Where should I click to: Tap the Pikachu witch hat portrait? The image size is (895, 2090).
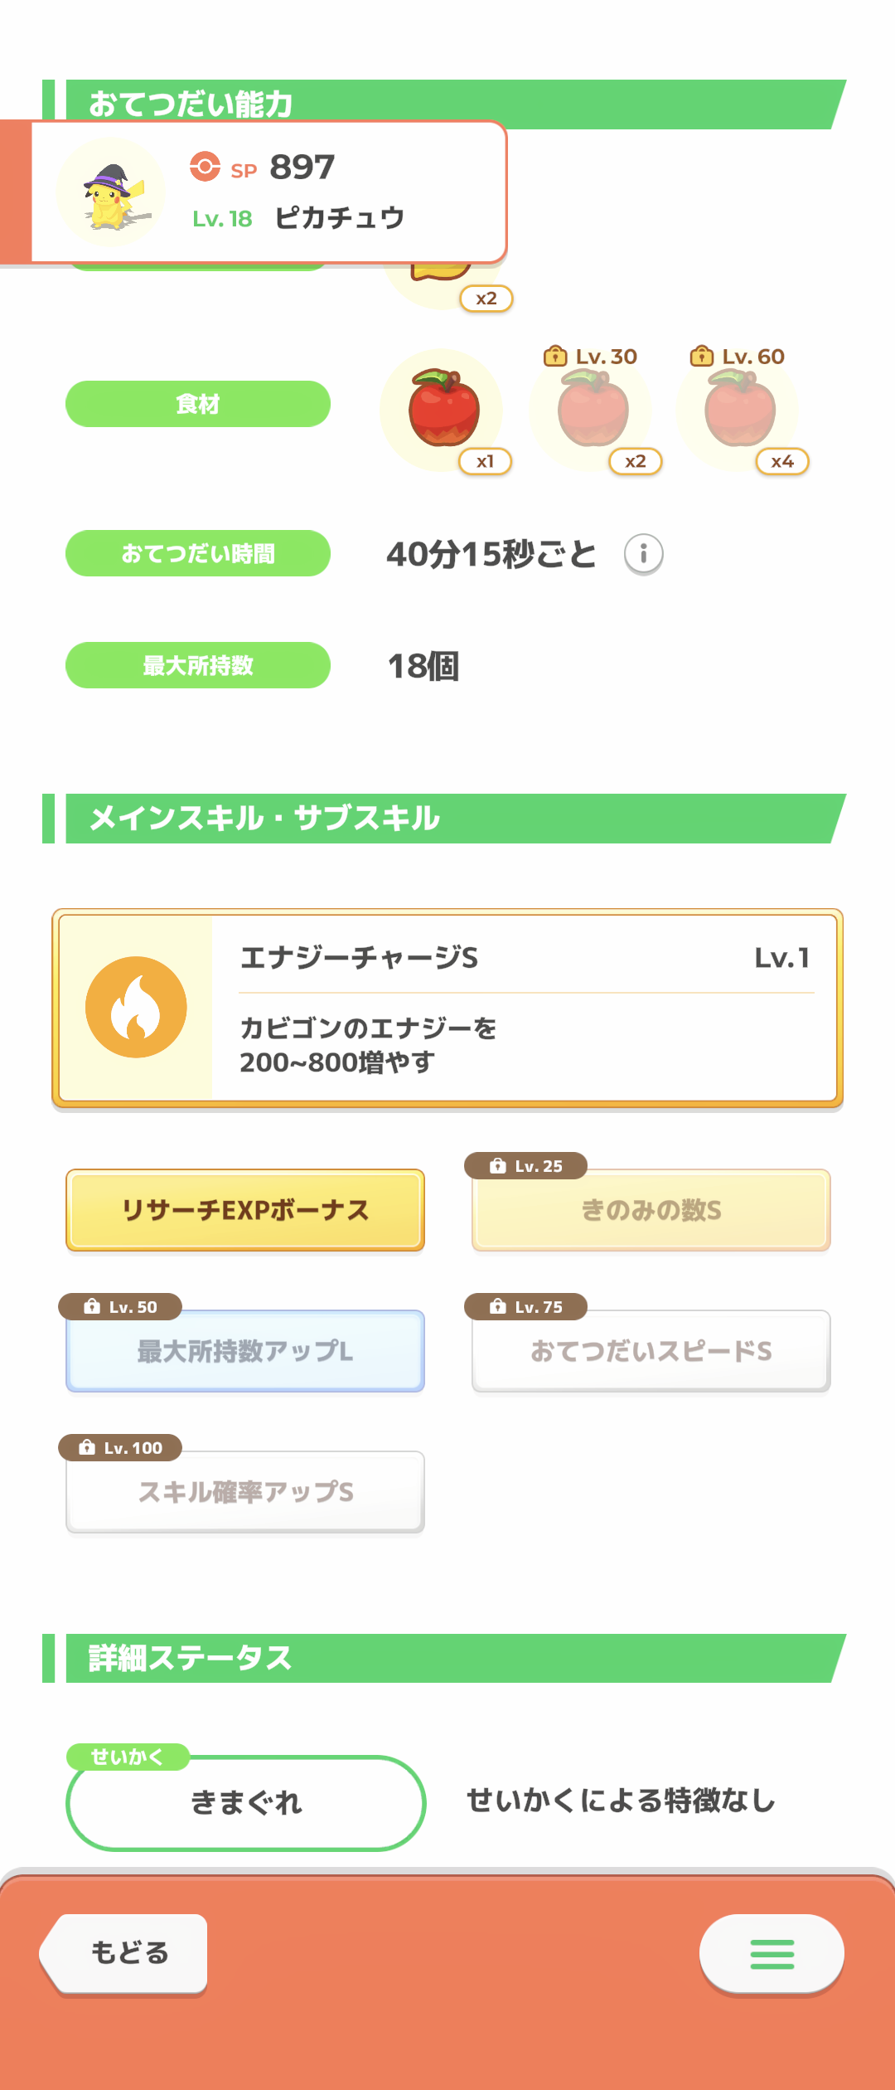tap(111, 192)
